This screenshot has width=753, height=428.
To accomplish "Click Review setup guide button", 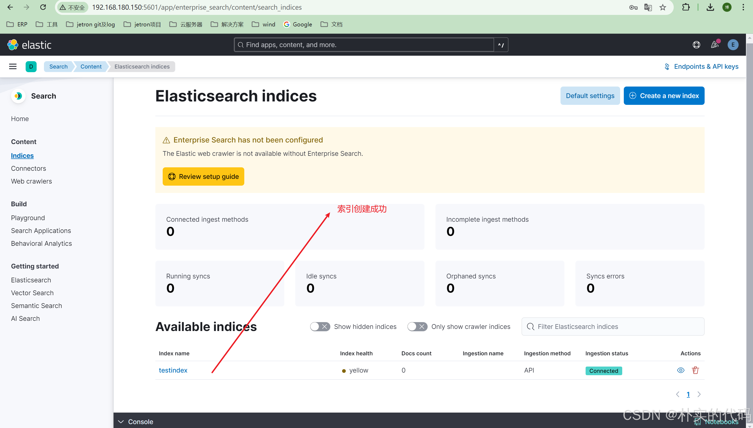I will pyautogui.click(x=203, y=176).
